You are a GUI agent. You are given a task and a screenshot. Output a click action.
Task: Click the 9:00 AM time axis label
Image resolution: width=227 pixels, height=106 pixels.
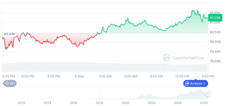pos(156,76)
